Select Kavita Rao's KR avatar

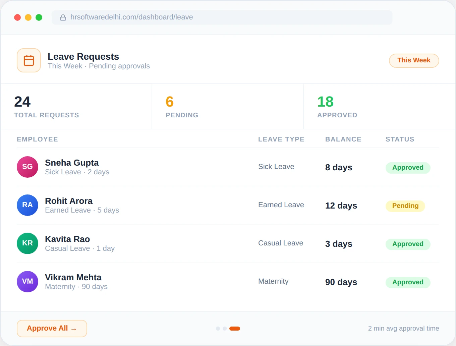pos(27,243)
